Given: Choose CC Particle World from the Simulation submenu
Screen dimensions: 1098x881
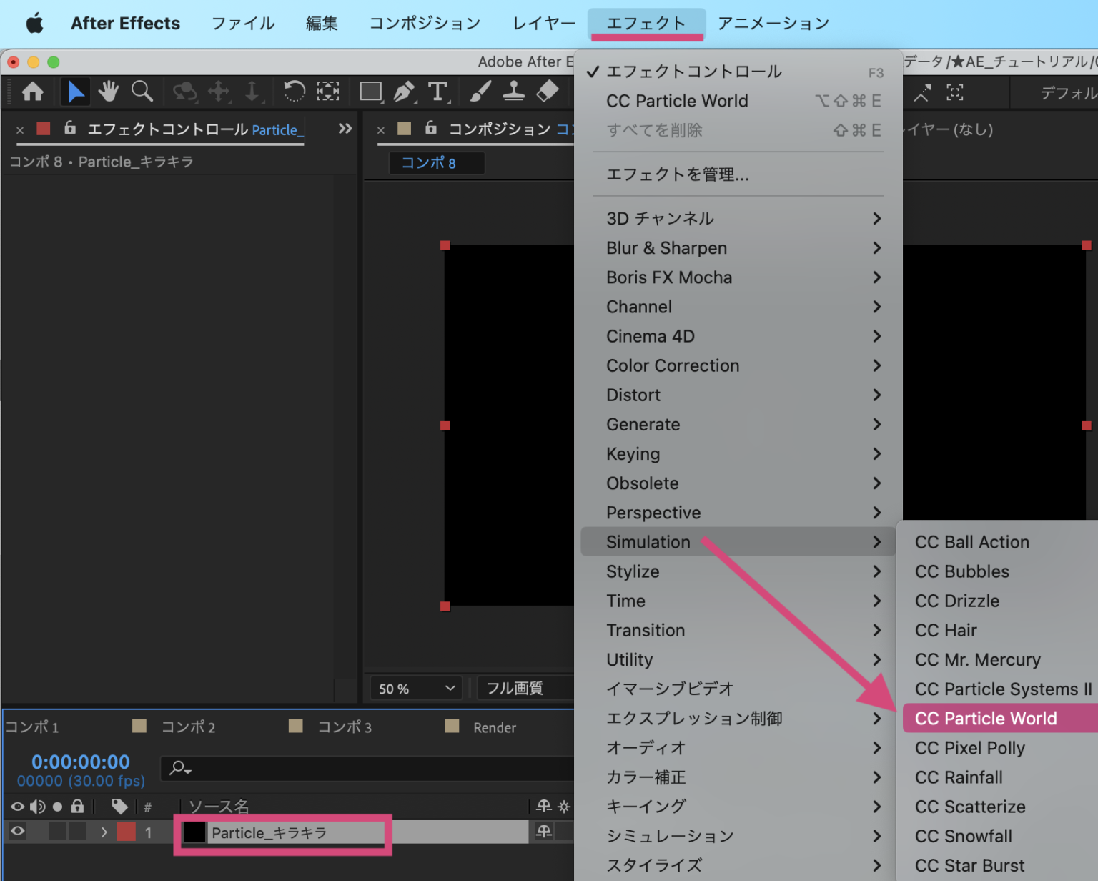Looking at the screenshot, I should 986,718.
